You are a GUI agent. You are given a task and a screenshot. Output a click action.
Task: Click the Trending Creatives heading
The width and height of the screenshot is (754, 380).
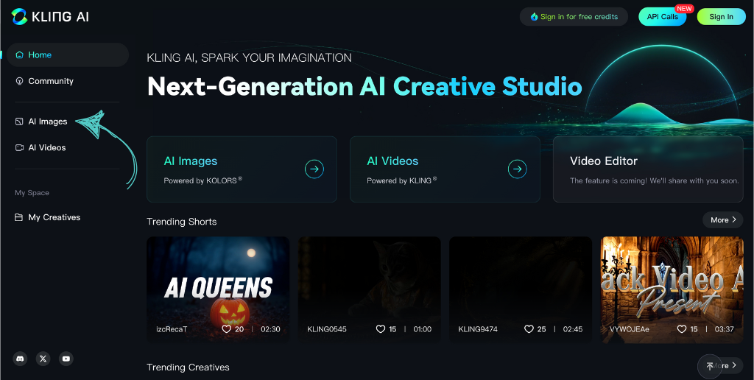point(188,367)
